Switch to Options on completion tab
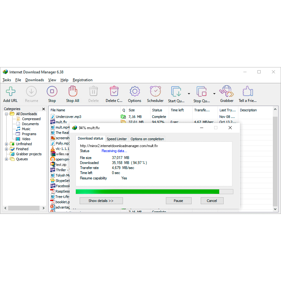Image resolution: width=281 pixels, height=281 pixels. (x=147, y=139)
